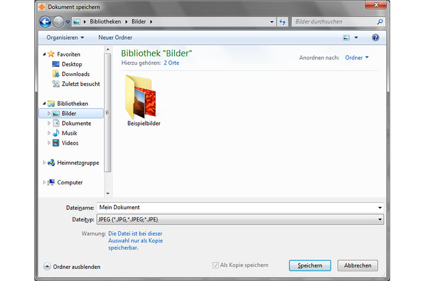Click 'Ordner ausblenden' to hide folders
The width and height of the screenshot is (425, 281).
tap(72, 267)
